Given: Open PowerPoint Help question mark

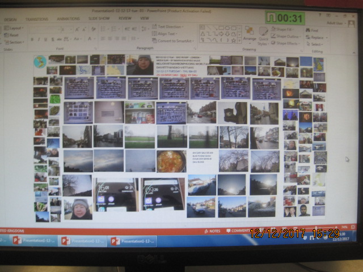Looking at the screenshot, I should 320,15.
